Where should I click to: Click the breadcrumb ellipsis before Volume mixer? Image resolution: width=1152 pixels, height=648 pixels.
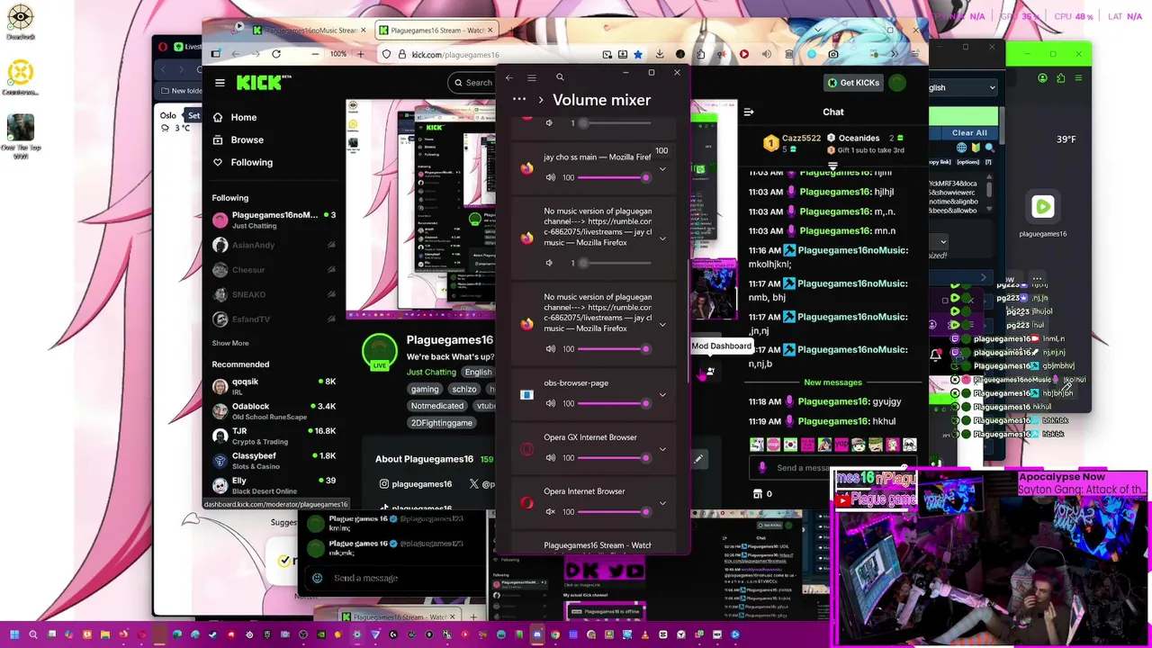519,99
